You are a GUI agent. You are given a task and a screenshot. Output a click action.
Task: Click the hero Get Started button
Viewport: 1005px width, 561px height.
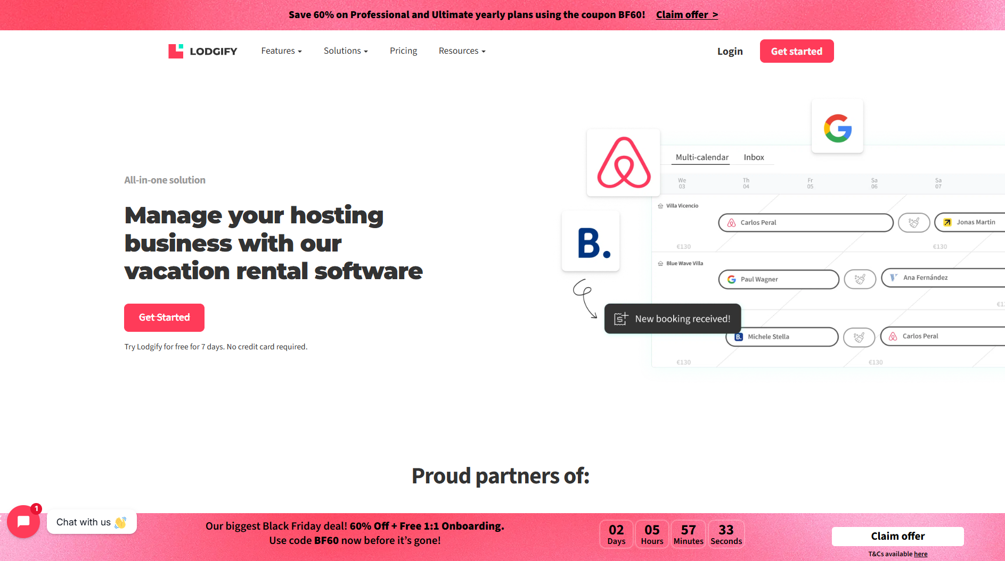[164, 317]
